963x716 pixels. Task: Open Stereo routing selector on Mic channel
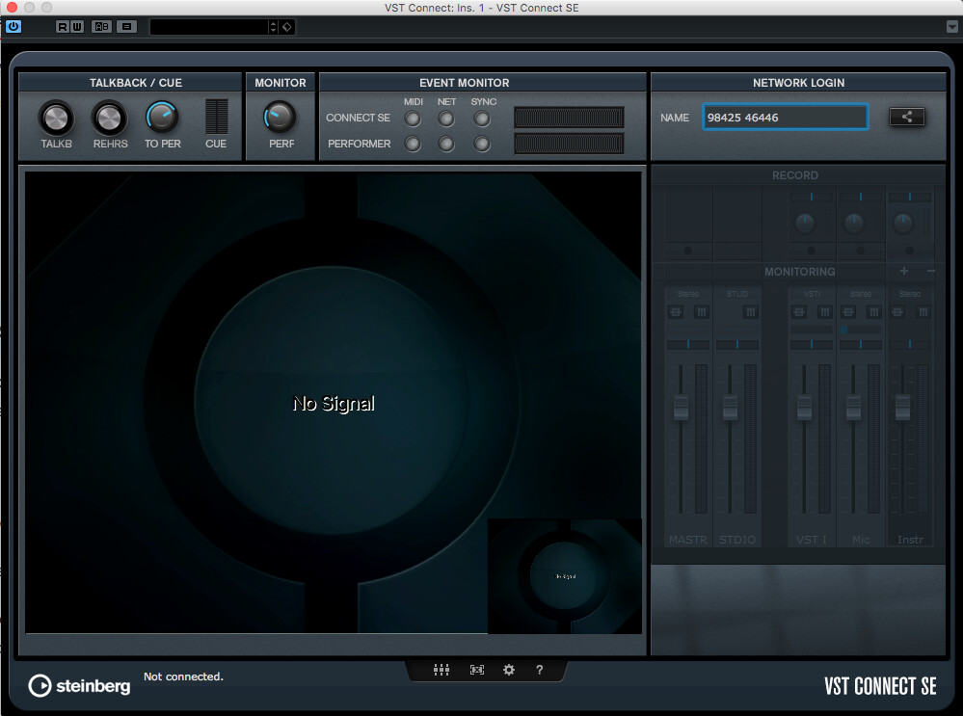point(861,294)
